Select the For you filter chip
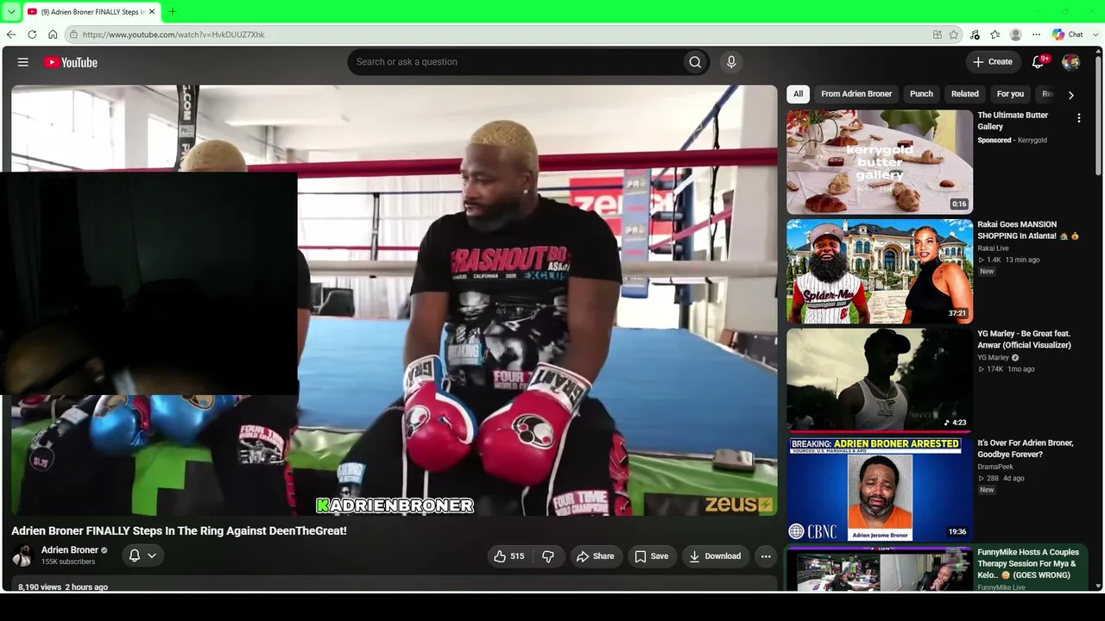This screenshot has height=621, width=1105. pyautogui.click(x=1010, y=94)
